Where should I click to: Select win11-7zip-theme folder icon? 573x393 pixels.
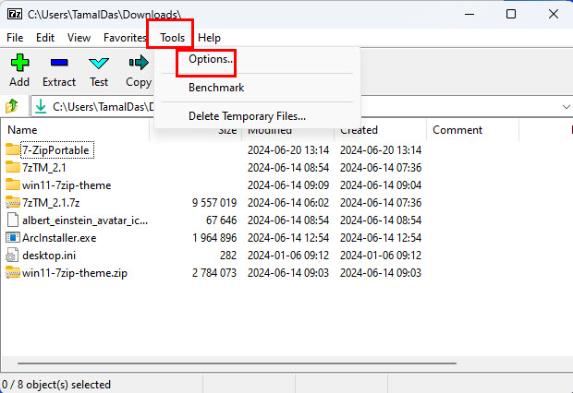click(12, 185)
